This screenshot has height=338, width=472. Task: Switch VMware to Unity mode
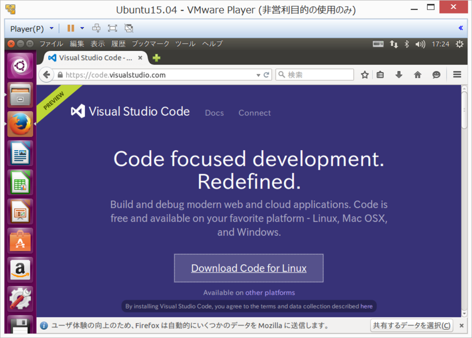pyautogui.click(x=129, y=28)
